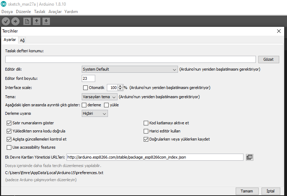Close the Tercihler dialog with X

pyautogui.click(x=279, y=31)
